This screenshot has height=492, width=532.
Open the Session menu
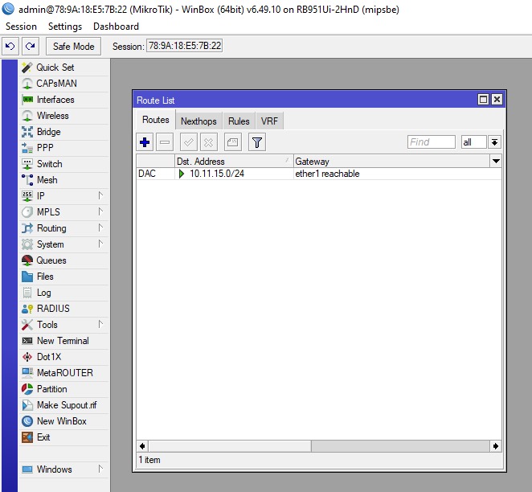(21, 27)
